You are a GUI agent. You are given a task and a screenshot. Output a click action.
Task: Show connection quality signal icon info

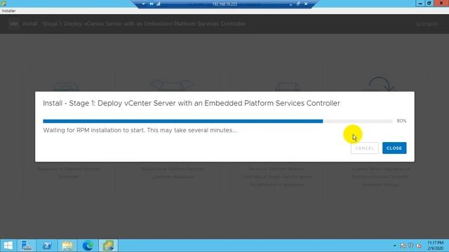[159, 4]
